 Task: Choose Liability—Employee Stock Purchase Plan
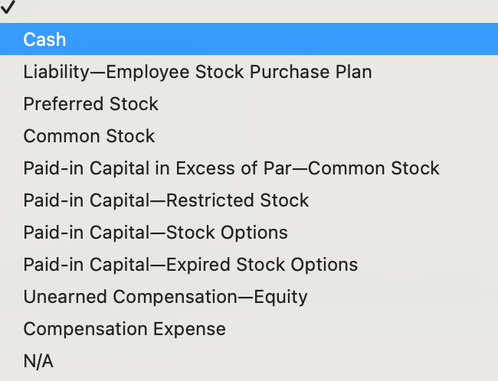pyautogui.click(x=198, y=72)
